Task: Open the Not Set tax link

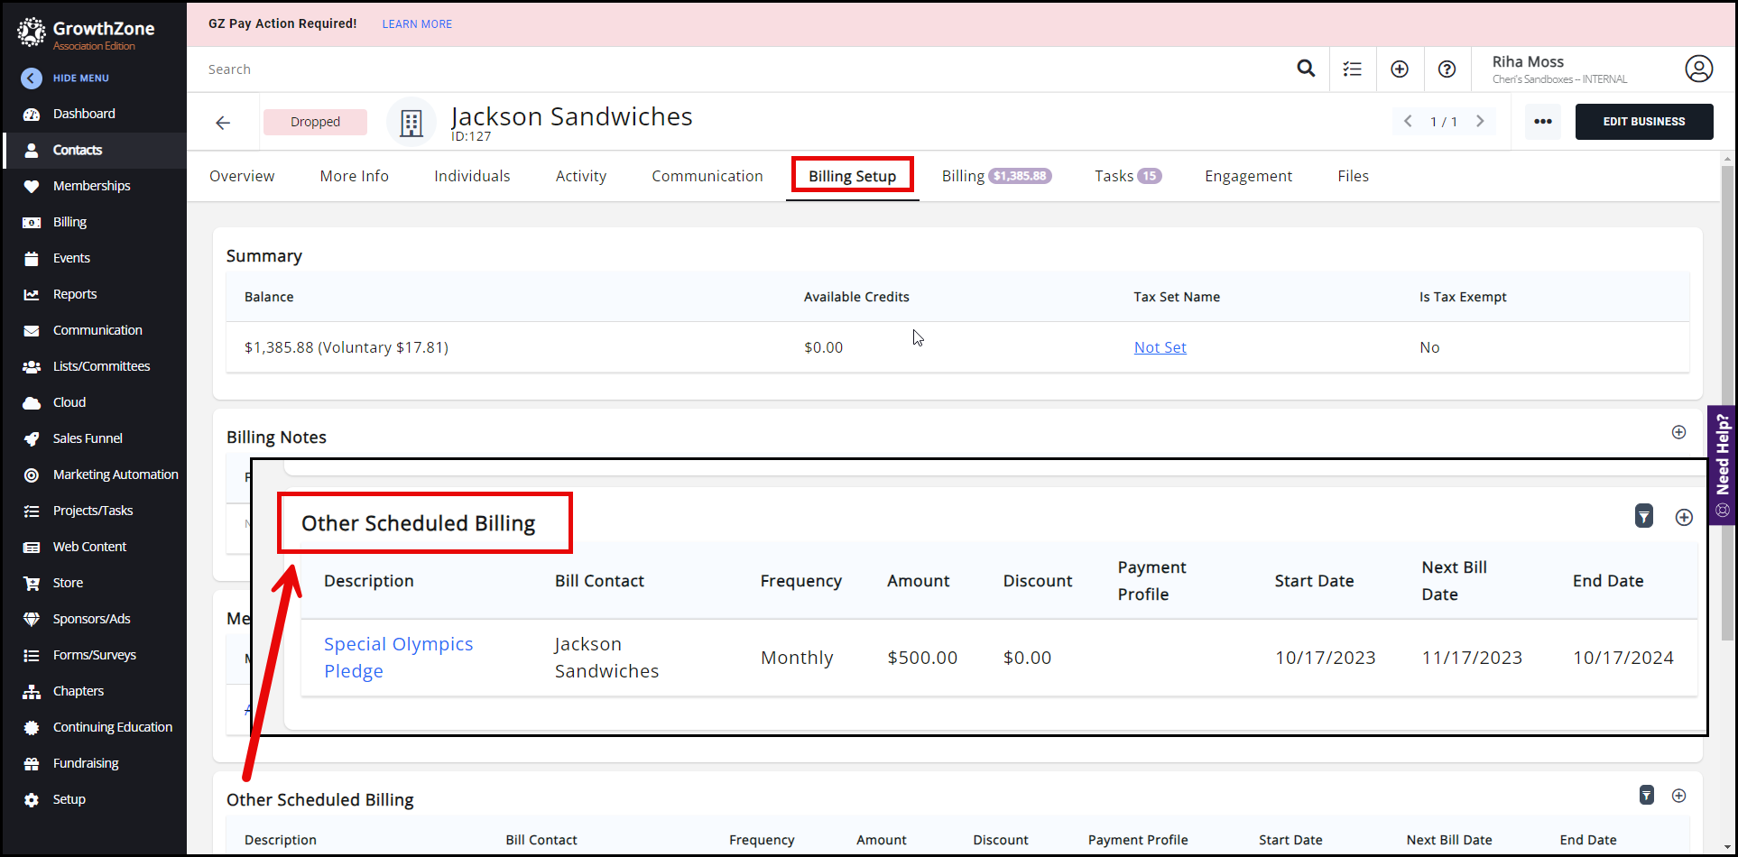Action: pyautogui.click(x=1160, y=347)
